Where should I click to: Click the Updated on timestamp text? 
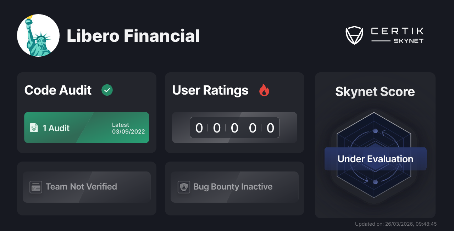(x=396, y=224)
